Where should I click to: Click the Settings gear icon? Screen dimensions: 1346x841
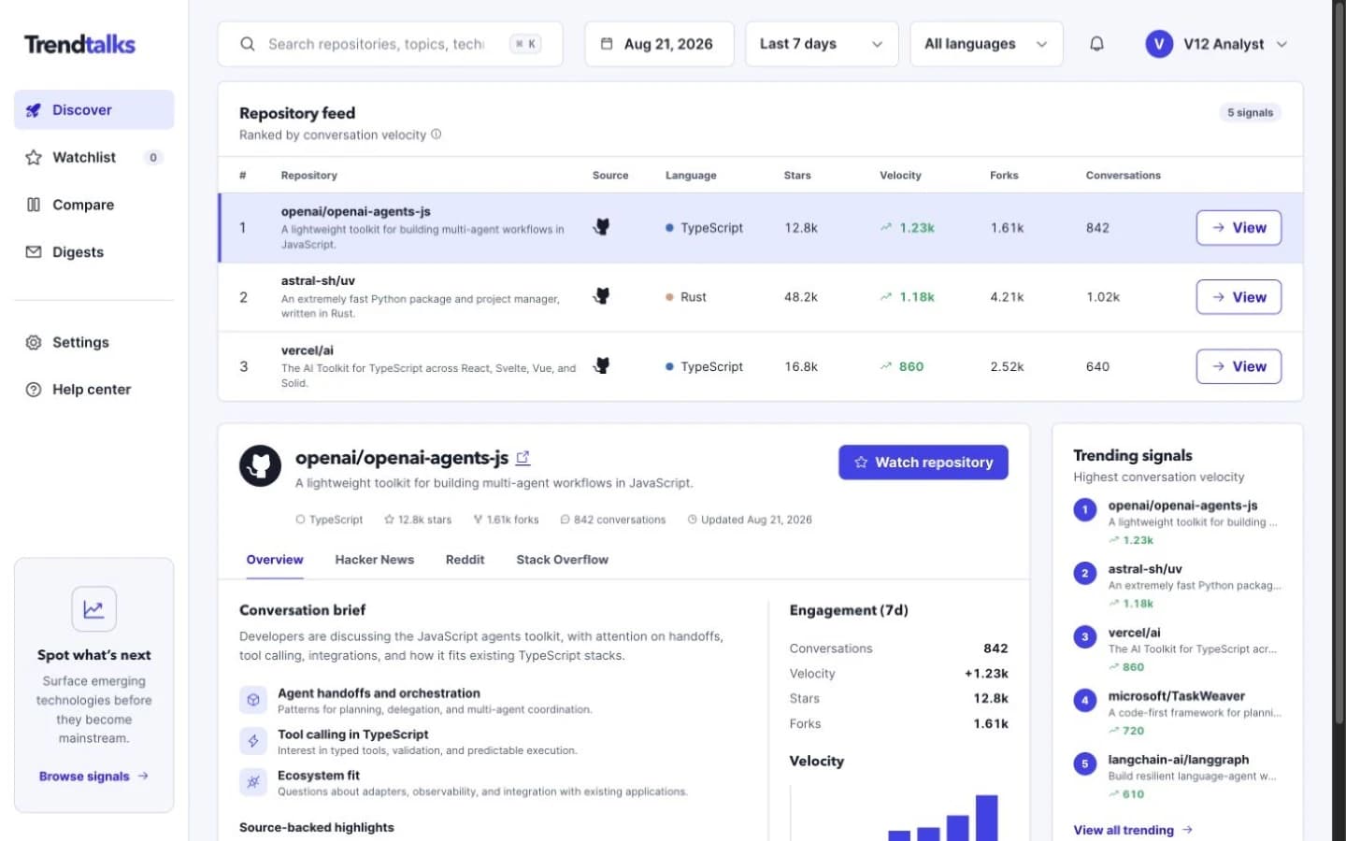tap(34, 342)
